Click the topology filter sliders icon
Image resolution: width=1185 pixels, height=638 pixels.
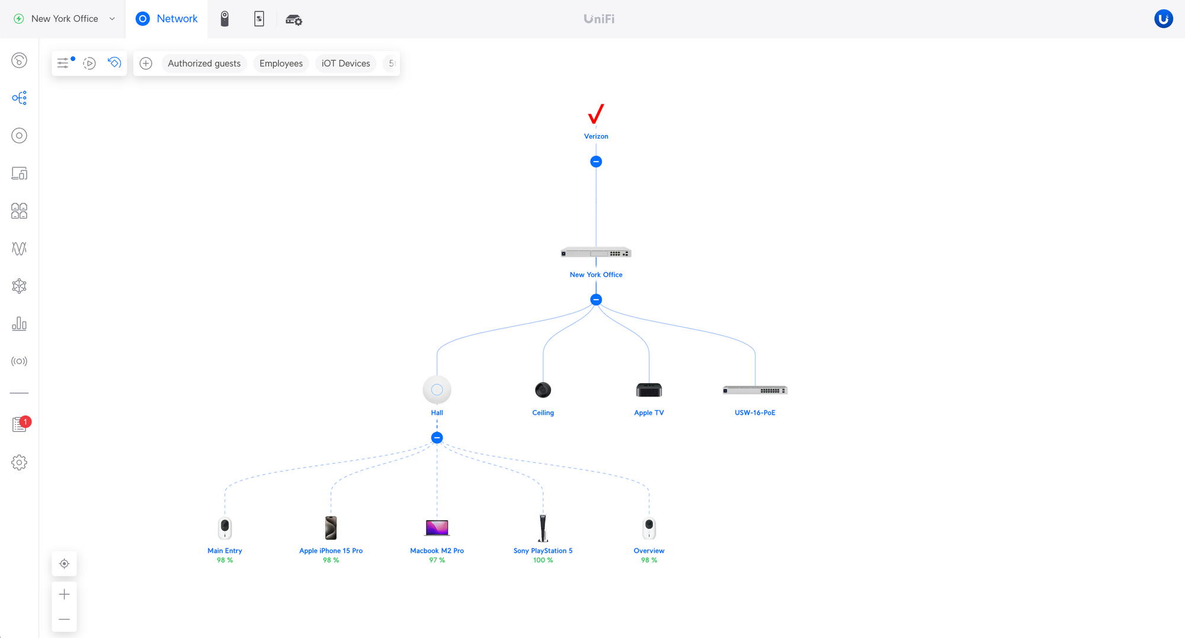pos(63,63)
